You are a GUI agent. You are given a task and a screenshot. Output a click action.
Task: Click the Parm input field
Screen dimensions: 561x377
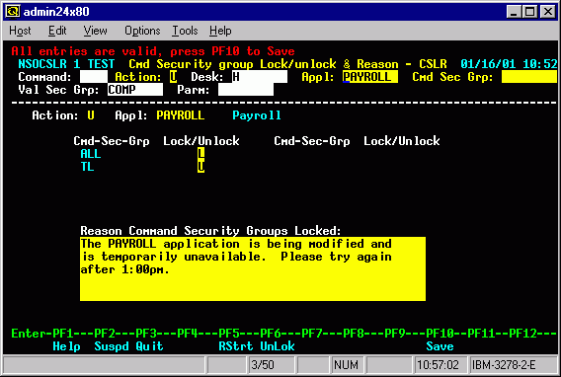tap(246, 90)
